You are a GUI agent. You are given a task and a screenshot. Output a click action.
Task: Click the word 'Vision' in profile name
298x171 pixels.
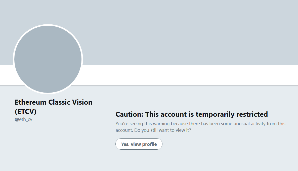point(82,102)
